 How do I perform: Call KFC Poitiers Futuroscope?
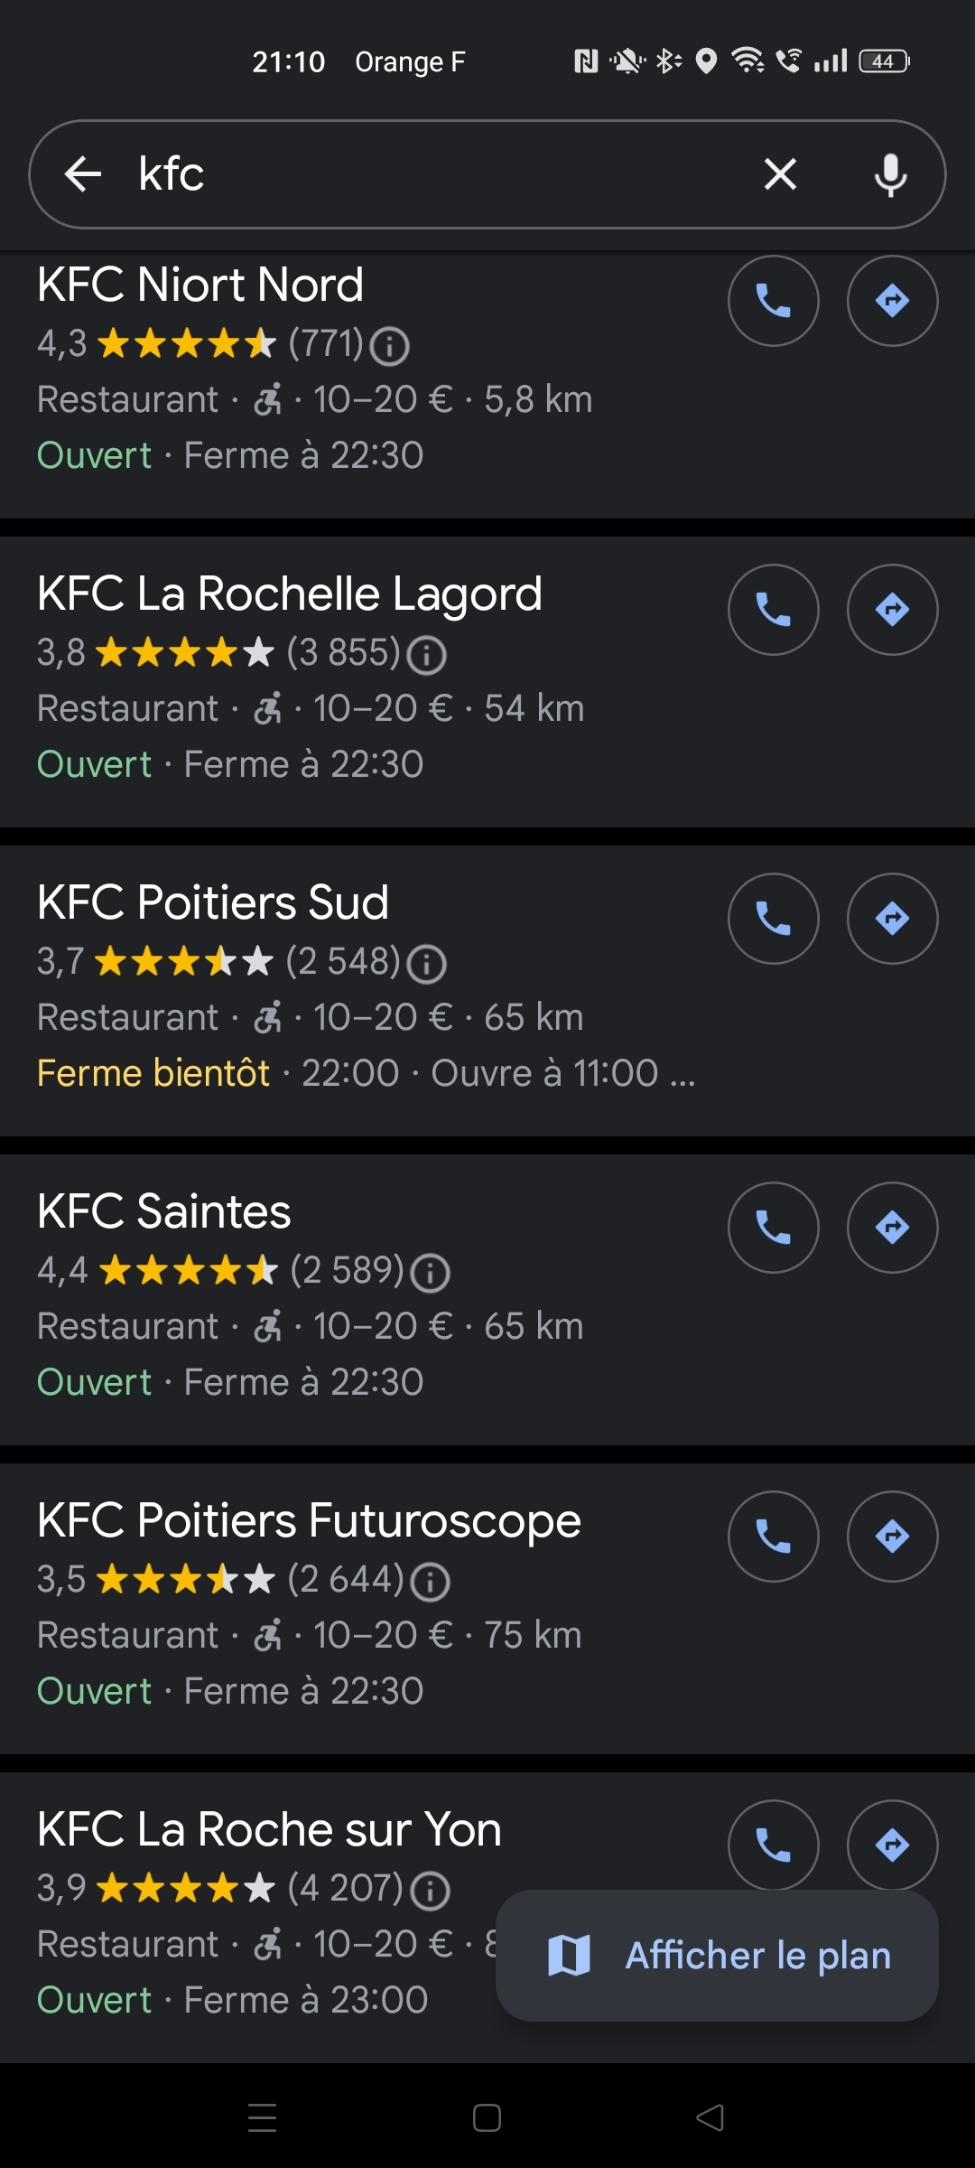[773, 1537]
